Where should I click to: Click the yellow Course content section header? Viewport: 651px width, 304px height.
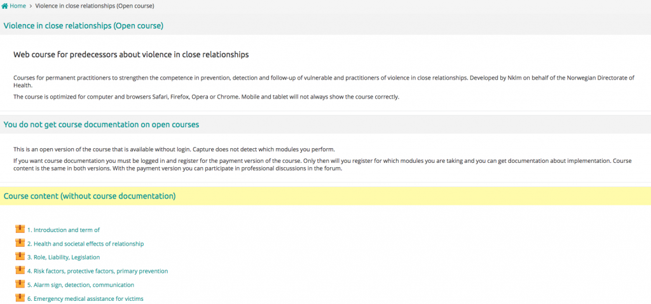(325, 196)
